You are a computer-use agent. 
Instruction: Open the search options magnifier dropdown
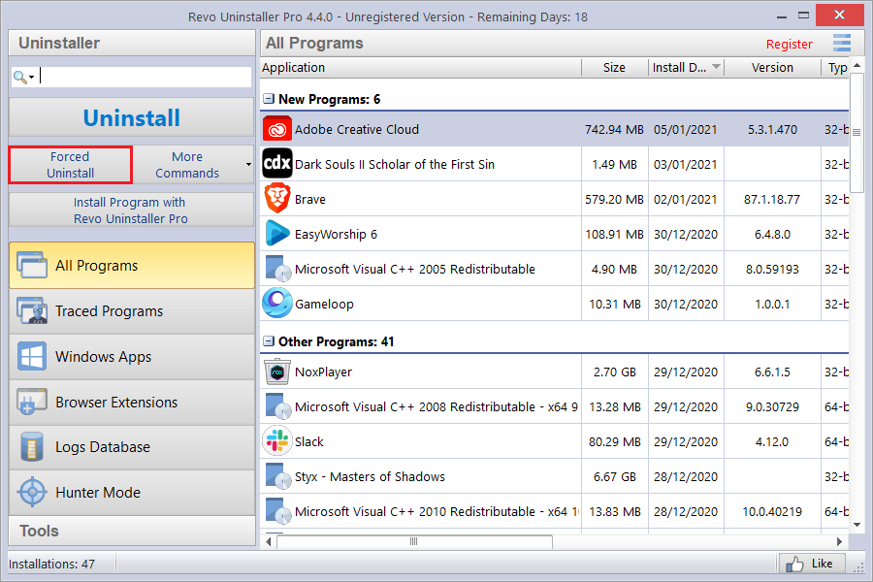[x=24, y=77]
